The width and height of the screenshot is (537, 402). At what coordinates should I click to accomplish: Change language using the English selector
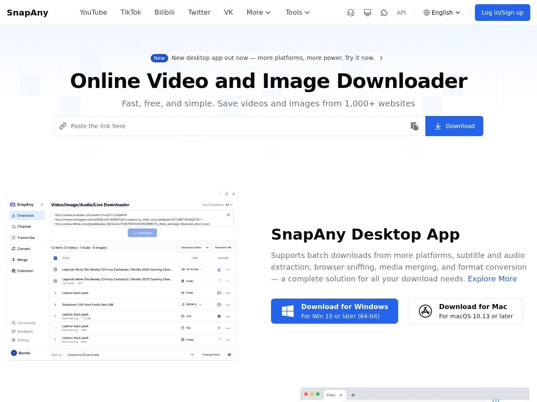[x=442, y=13]
